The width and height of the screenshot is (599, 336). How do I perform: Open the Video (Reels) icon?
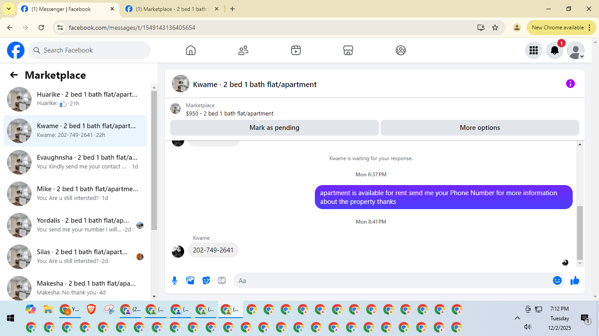pyautogui.click(x=296, y=50)
